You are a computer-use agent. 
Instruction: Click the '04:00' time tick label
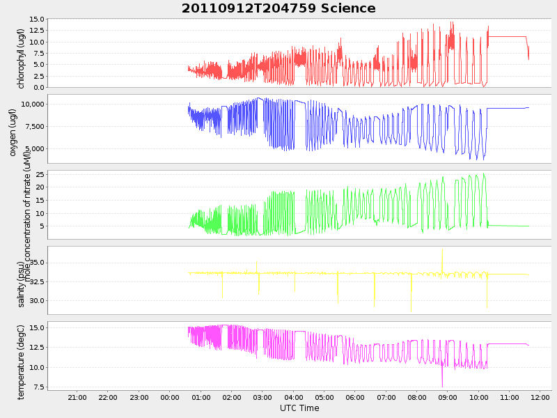(x=293, y=397)
